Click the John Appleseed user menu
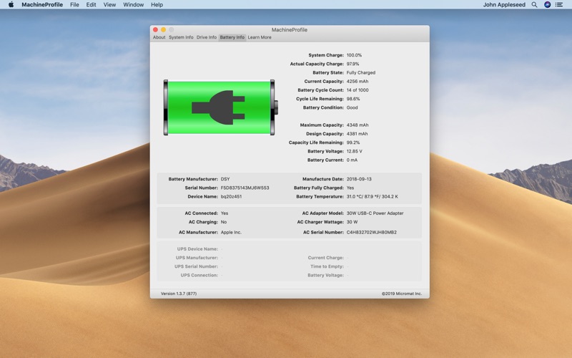The width and height of the screenshot is (572, 358). pos(504,5)
